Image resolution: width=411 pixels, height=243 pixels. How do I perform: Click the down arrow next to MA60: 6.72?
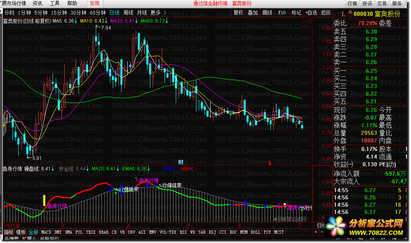click(167, 21)
